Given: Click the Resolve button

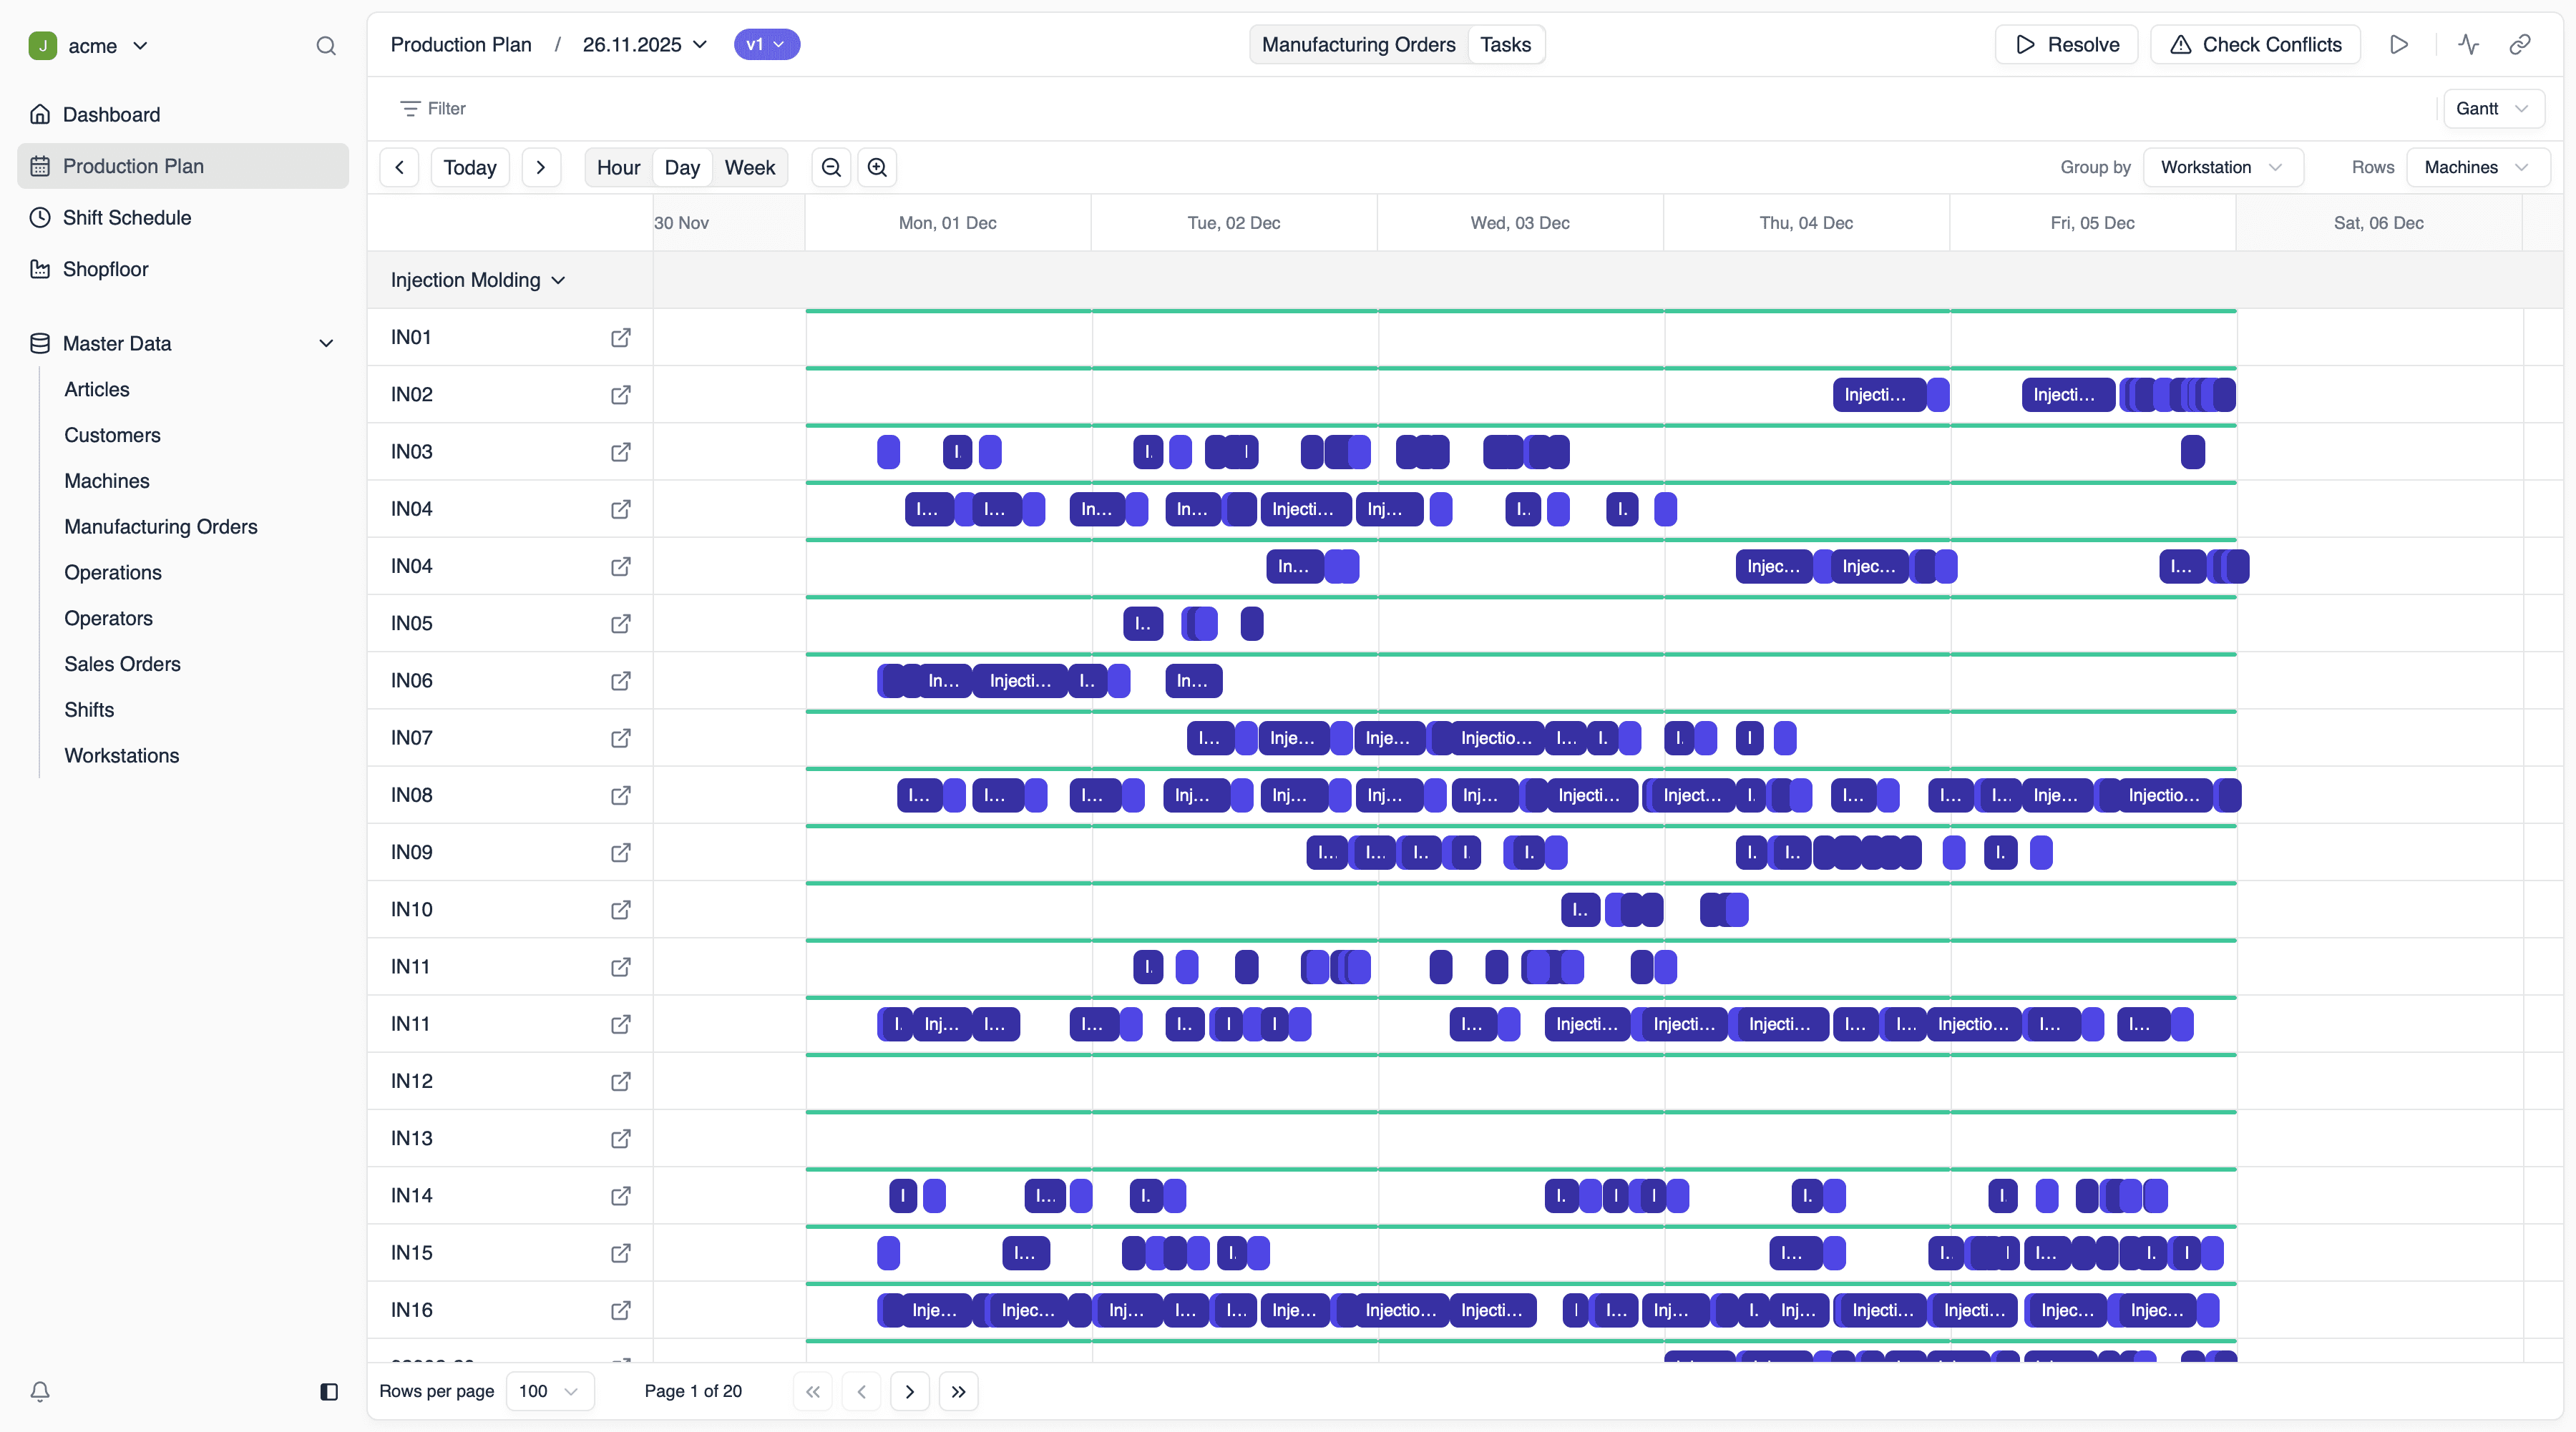Looking at the screenshot, I should tap(2065, 44).
